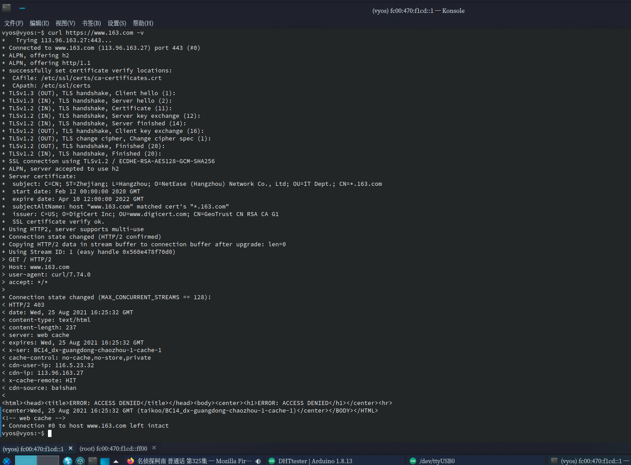
Task: Click the blue folder icon in taskbar
Action: pos(105,461)
